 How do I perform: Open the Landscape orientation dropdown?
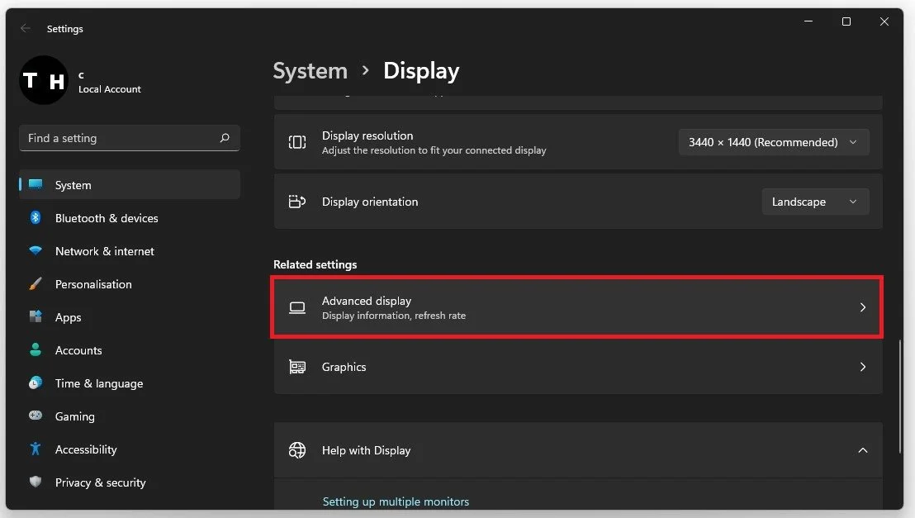click(815, 202)
